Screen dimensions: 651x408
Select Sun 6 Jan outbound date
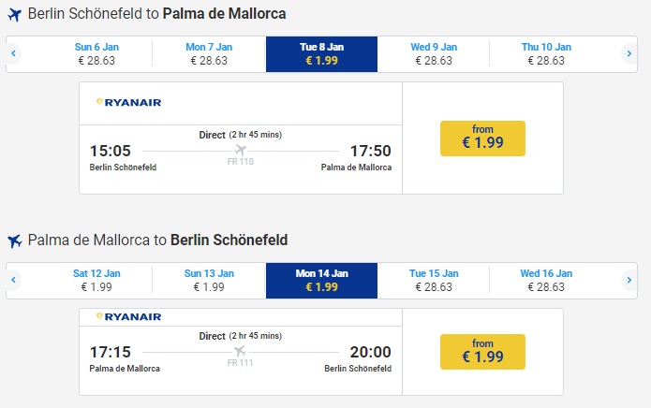[x=96, y=54]
